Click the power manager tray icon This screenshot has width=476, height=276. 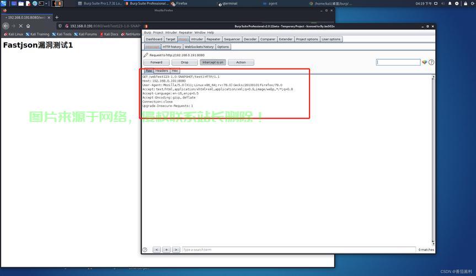point(457,3)
